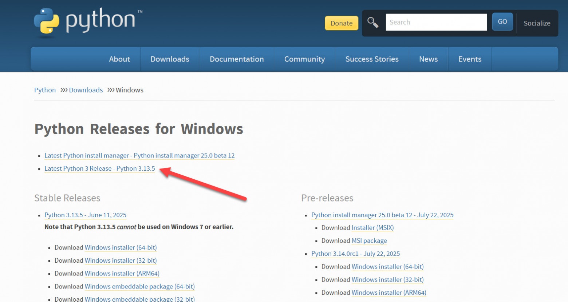Open the Success Stories navigation item
This screenshot has height=302, width=568.
(372, 59)
